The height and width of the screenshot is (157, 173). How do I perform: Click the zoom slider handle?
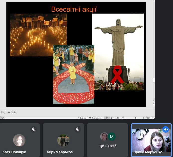click(135, 118)
